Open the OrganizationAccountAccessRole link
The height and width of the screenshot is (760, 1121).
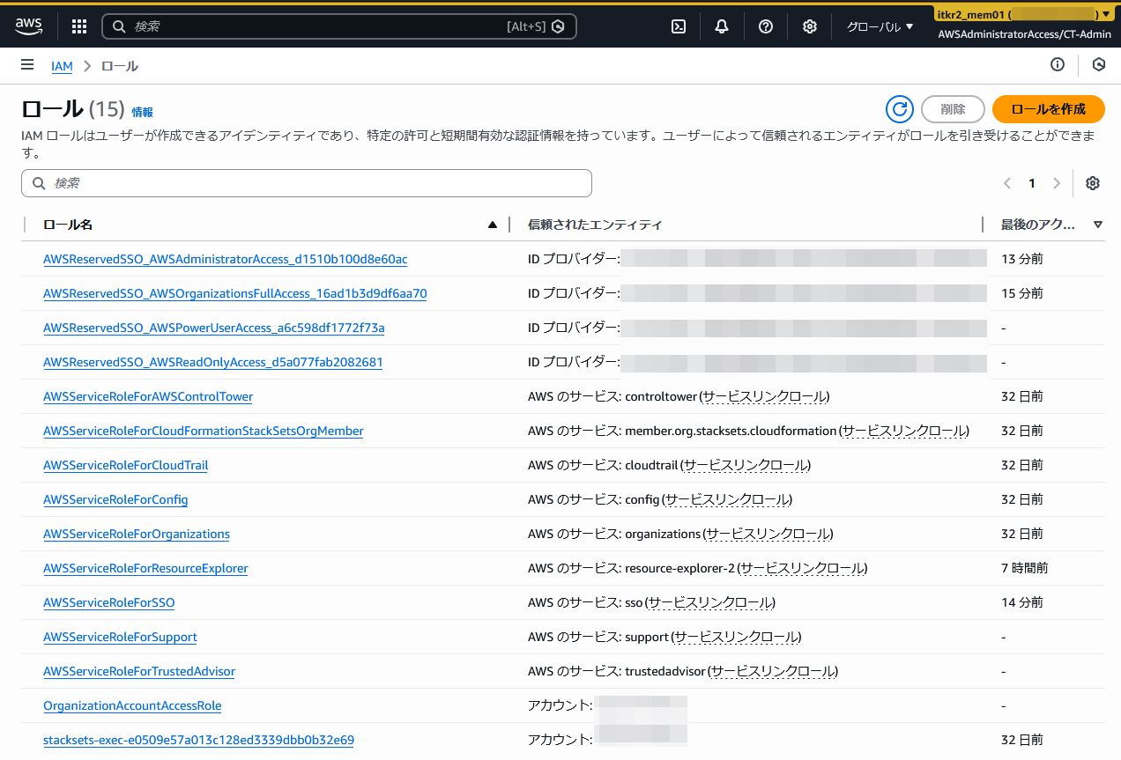point(132,705)
